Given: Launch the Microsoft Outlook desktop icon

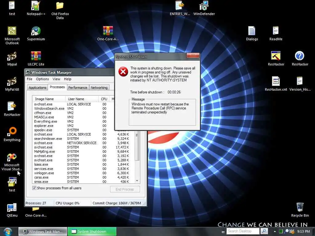Looking at the screenshot, I should tap(12, 35).
